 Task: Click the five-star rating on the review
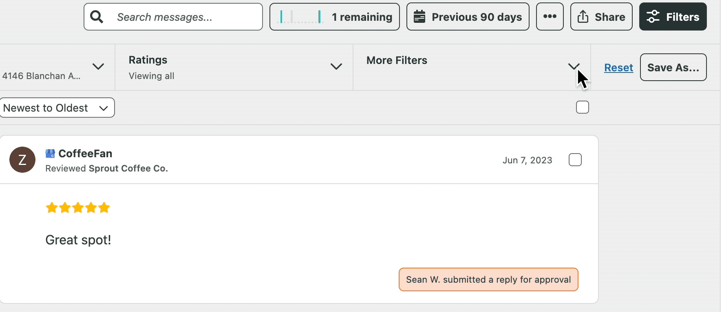click(x=78, y=208)
